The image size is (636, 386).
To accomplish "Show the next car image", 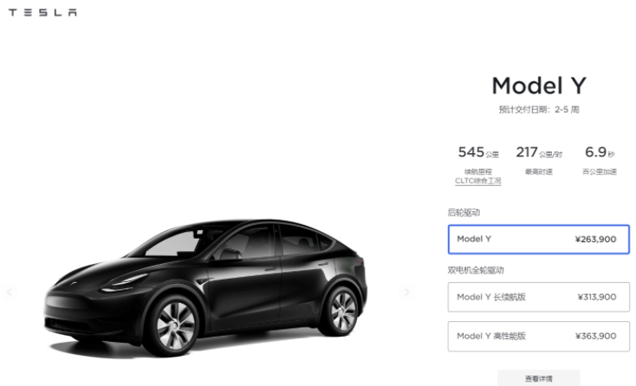I will pyautogui.click(x=407, y=292).
